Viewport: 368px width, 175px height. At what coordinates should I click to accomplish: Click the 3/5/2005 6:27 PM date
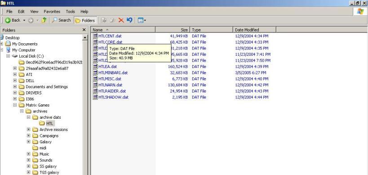pyautogui.click(x=251, y=72)
